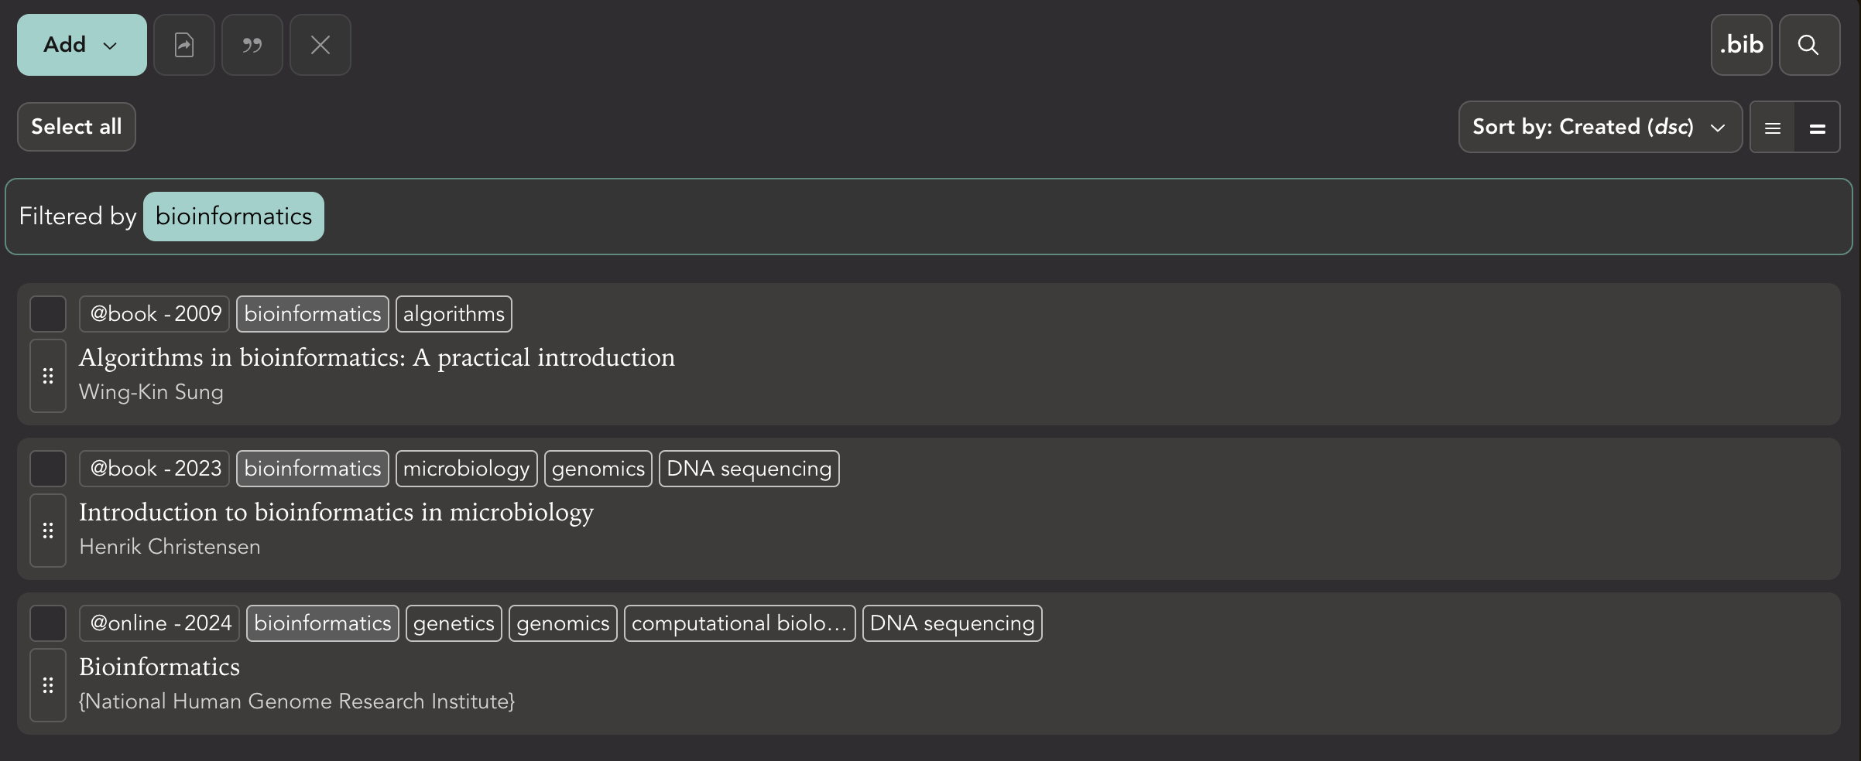Click the microbiology tag

point(466,469)
